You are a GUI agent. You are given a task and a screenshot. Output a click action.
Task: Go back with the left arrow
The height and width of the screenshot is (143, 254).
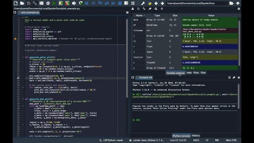click(x=156, y=3)
